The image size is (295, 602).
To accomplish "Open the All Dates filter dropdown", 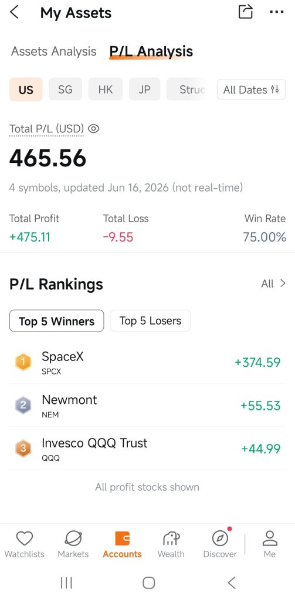I will pos(252,89).
